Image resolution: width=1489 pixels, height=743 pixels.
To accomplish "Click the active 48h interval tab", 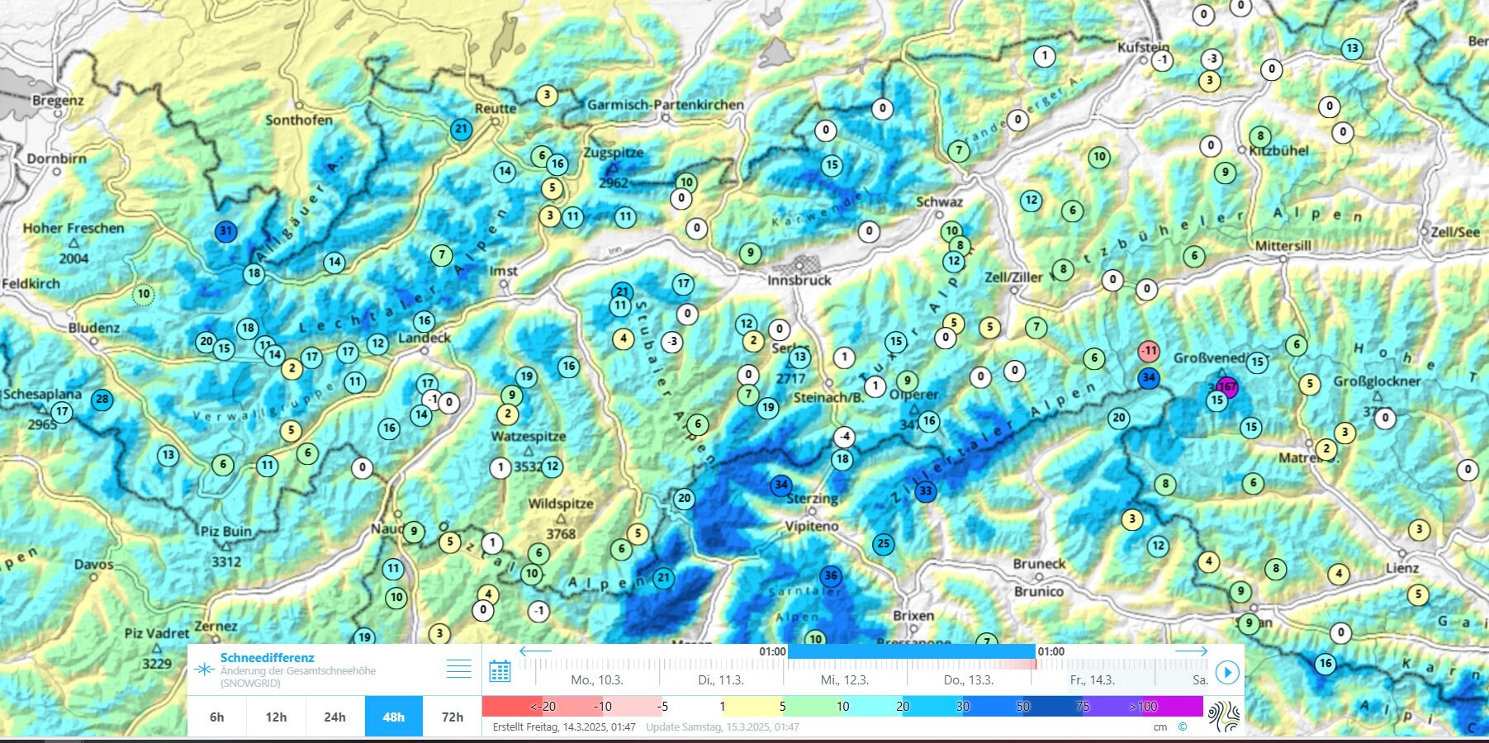I will 394,717.
